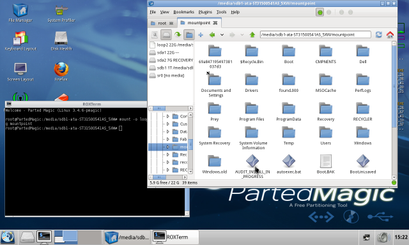Click the device list horizontal scrollbar handle

[159, 108]
